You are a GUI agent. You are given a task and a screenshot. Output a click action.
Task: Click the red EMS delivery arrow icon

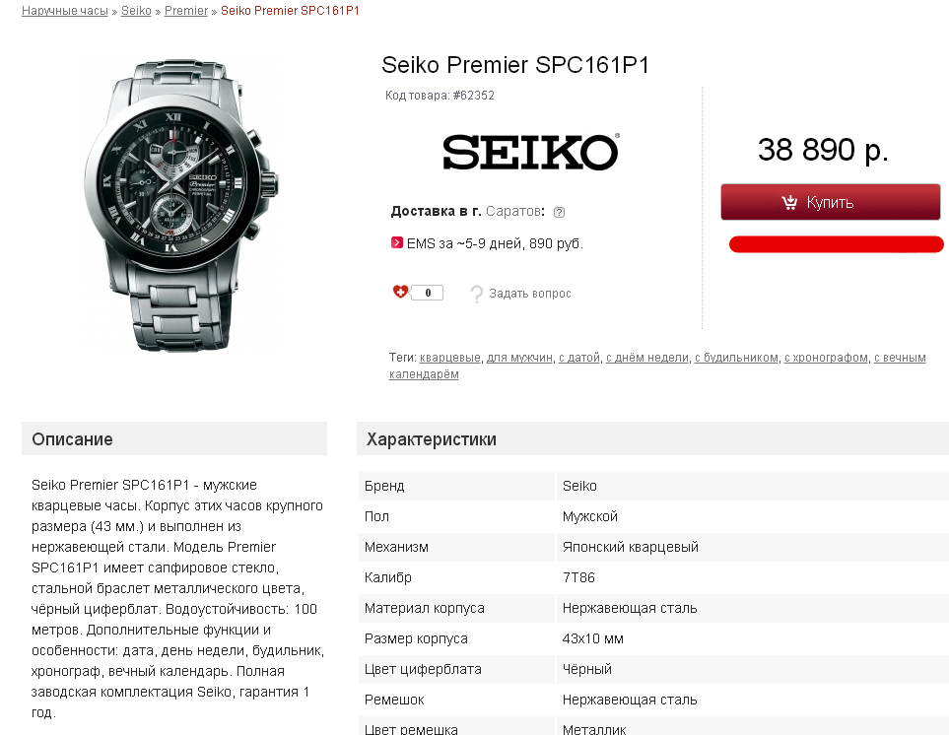coord(397,242)
